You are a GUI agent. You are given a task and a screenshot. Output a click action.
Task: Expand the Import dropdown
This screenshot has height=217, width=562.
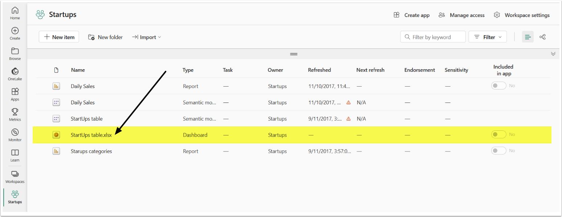click(x=147, y=37)
